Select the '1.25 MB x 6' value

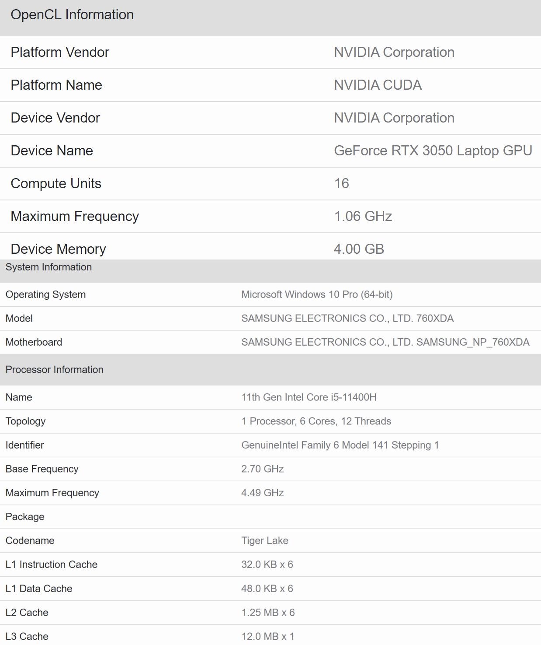pos(268,613)
